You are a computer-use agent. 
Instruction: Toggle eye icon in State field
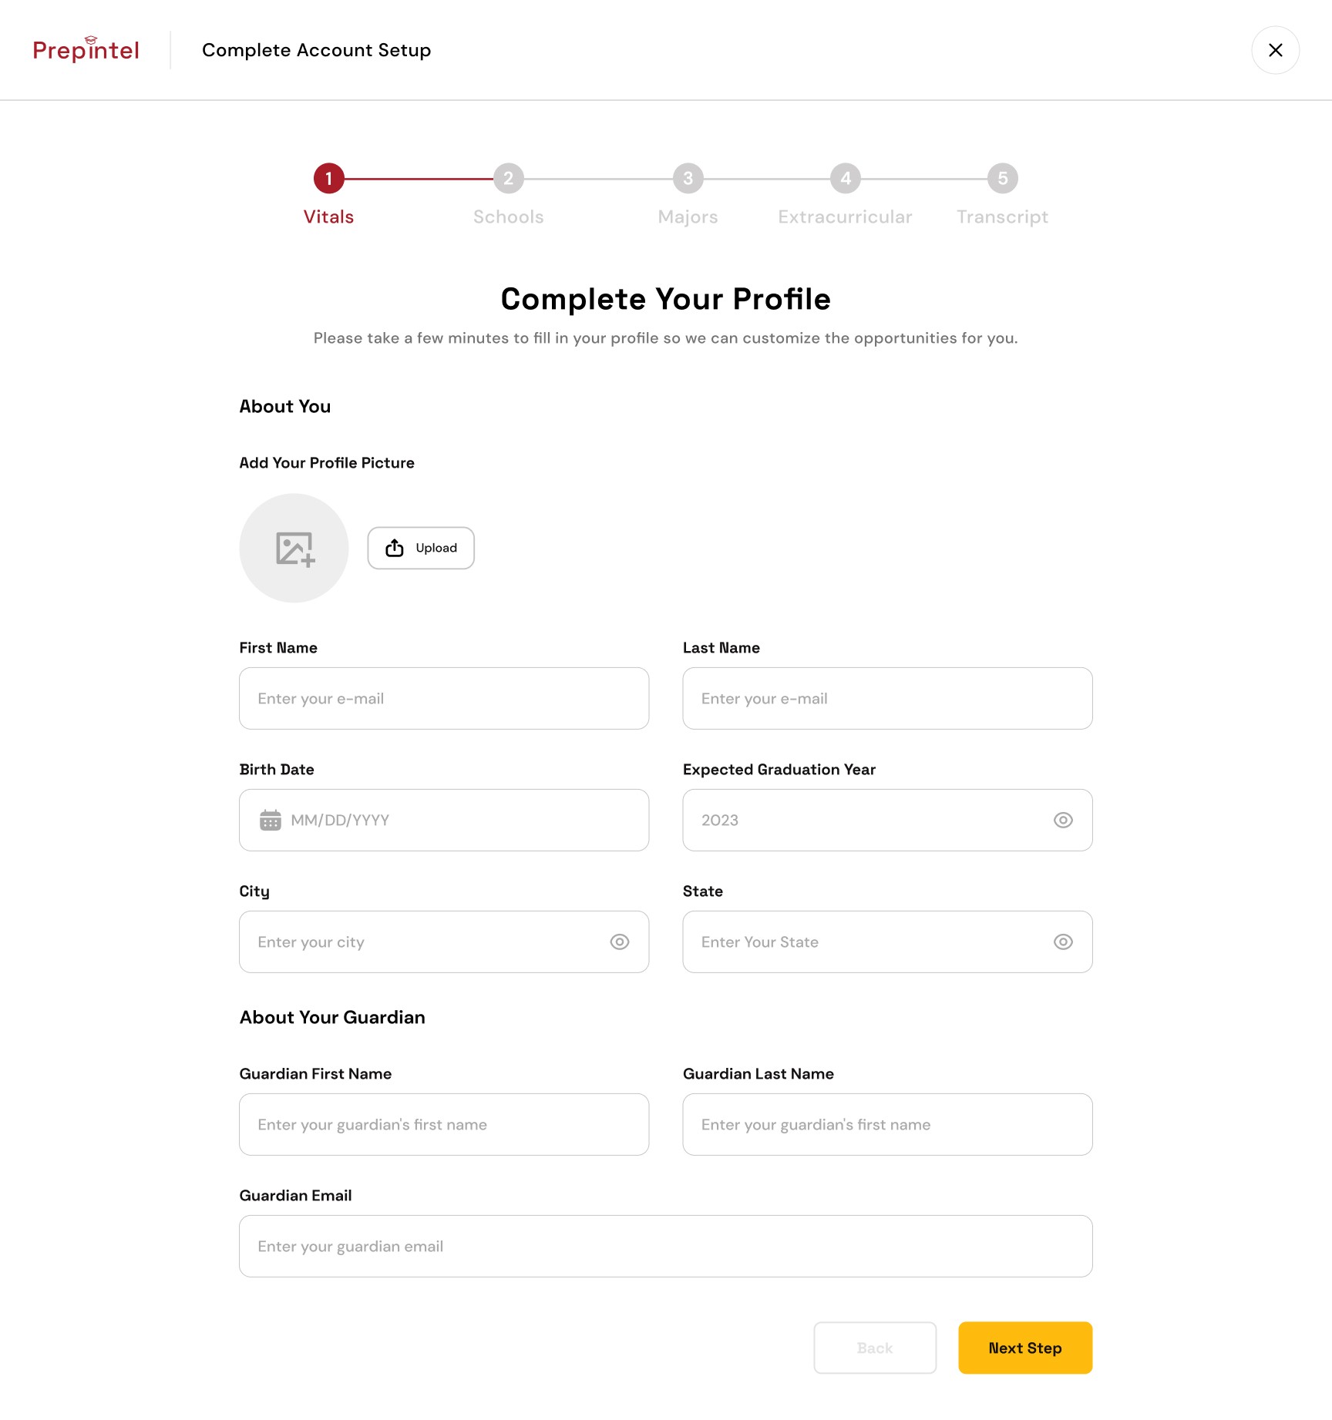1063,942
